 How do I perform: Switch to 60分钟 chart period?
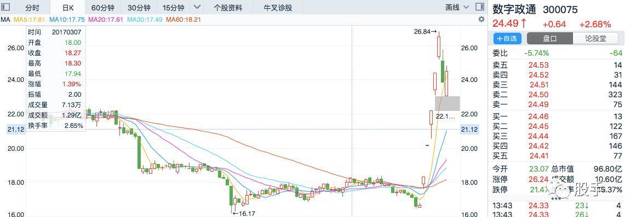point(103,8)
